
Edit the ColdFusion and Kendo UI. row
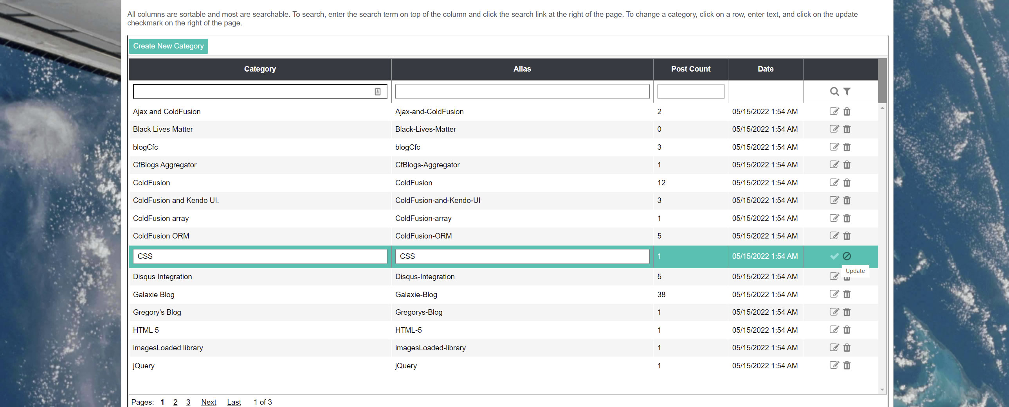click(x=834, y=200)
